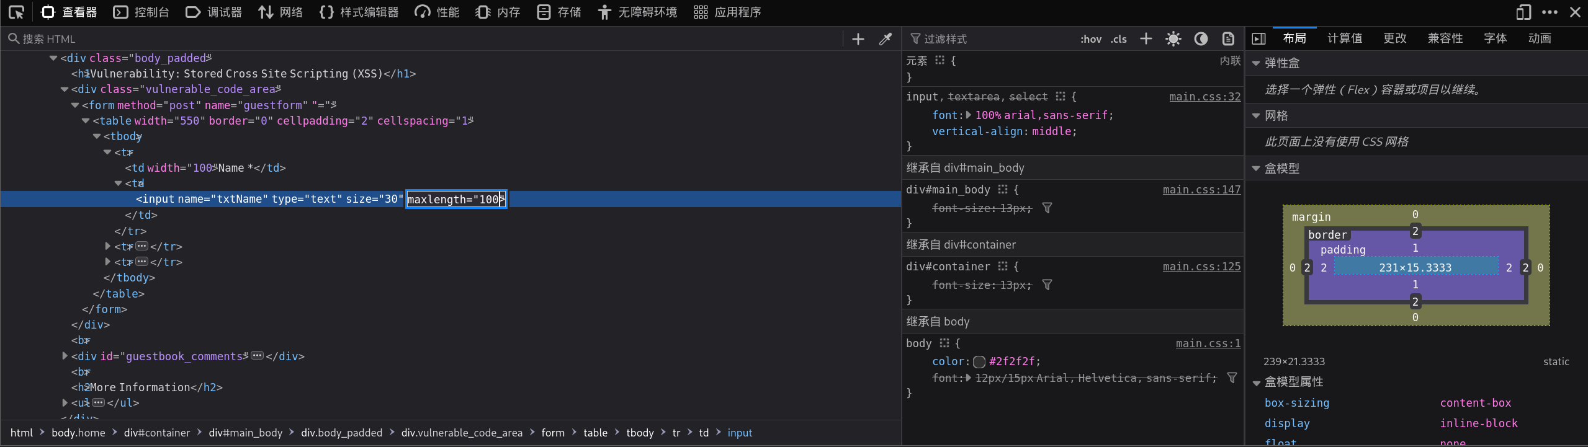
Task: Click the :hov pseudo-class button
Action: pyautogui.click(x=1090, y=39)
